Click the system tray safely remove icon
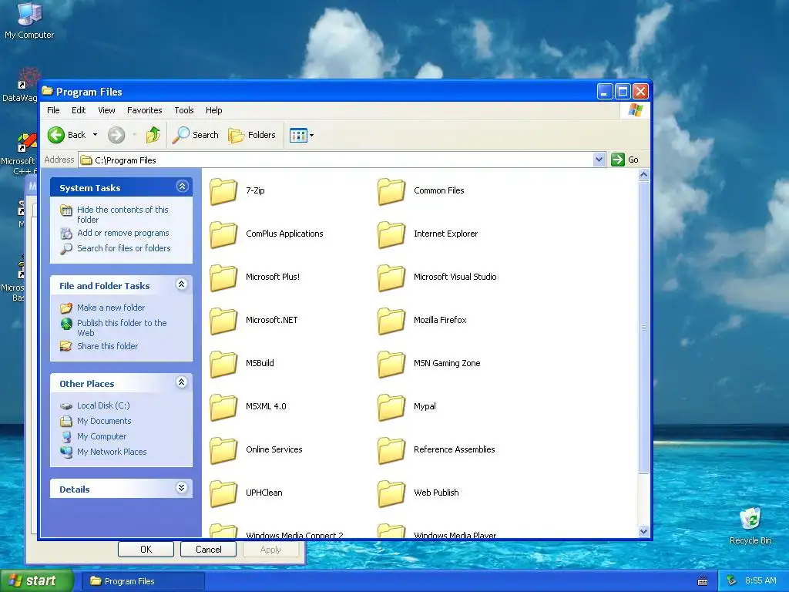789x592 pixels. (x=732, y=581)
